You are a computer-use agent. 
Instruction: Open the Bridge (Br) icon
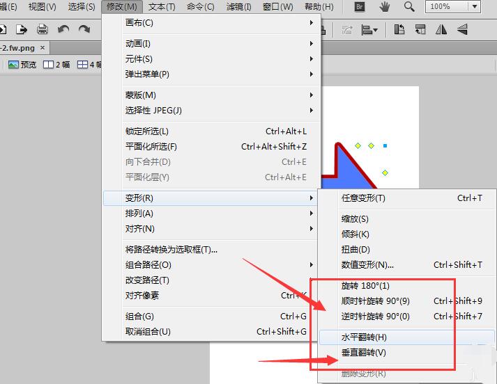pyautogui.click(x=360, y=7)
